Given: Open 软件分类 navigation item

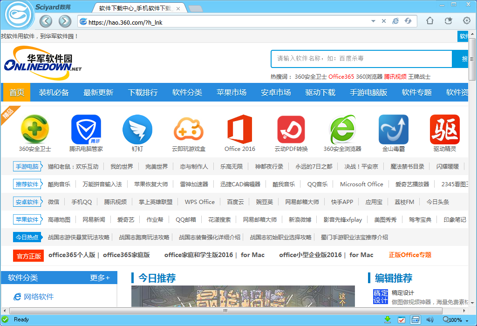Looking at the screenshot, I should pyautogui.click(x=187, y=93).
